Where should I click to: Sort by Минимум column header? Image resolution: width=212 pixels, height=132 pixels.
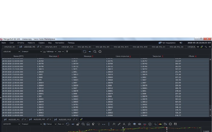[x=88, y=56]
